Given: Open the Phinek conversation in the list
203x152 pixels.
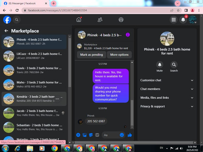Looking at the screenshot, I should coord(34,42).
